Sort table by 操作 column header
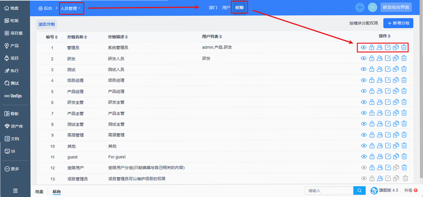Image resolution: width=423 pixels, height=197 pixels. pyautogui.click(x=385, y=36)
